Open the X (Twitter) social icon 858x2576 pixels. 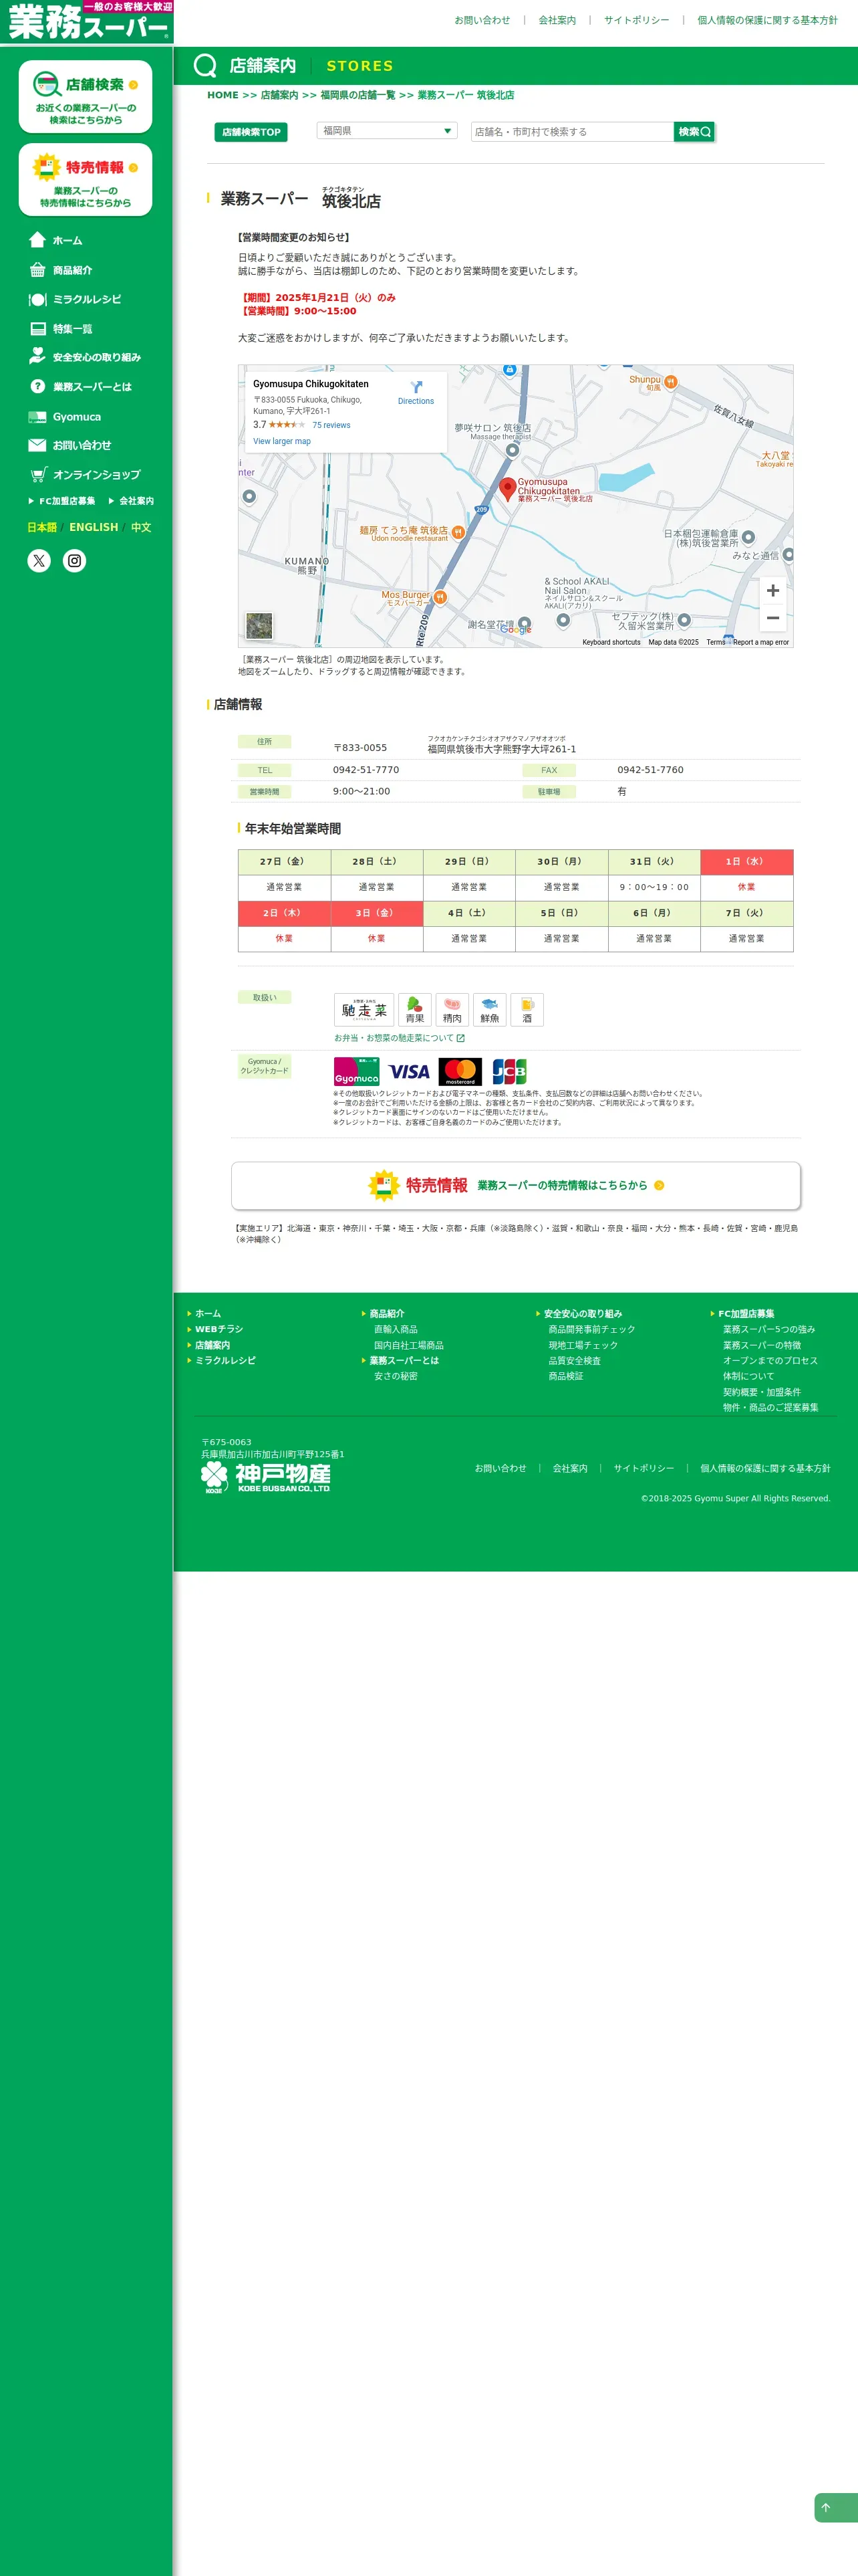click(39, 561)
